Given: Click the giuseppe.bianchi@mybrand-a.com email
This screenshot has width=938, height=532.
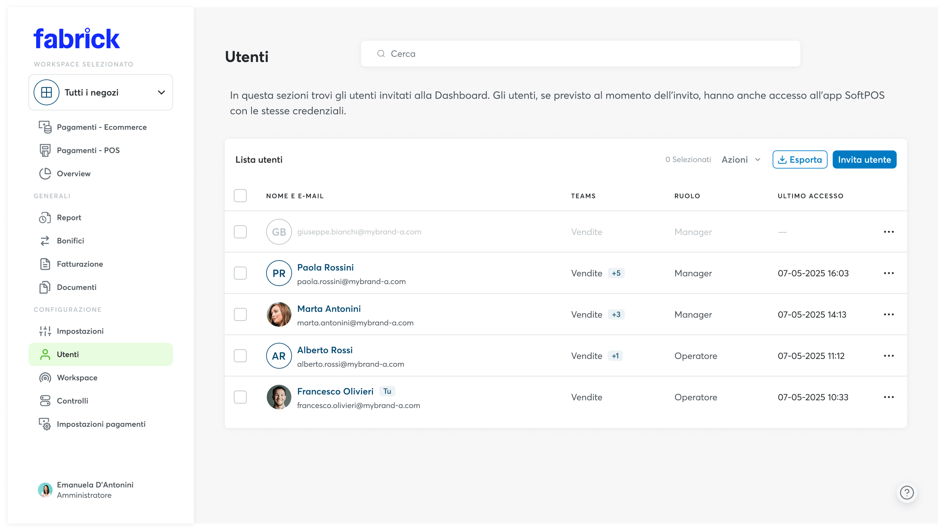Looking at the screenshot, I should click(x=359, y=232).
